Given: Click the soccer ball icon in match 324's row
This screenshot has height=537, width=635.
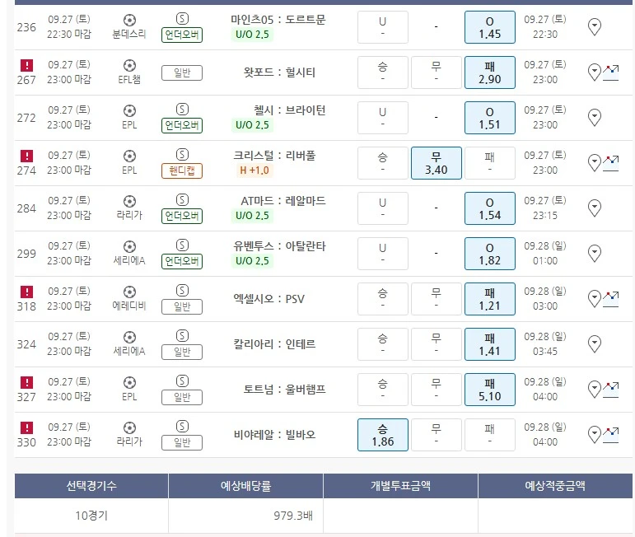Looking at the screenshot, I should coord(129,337).
